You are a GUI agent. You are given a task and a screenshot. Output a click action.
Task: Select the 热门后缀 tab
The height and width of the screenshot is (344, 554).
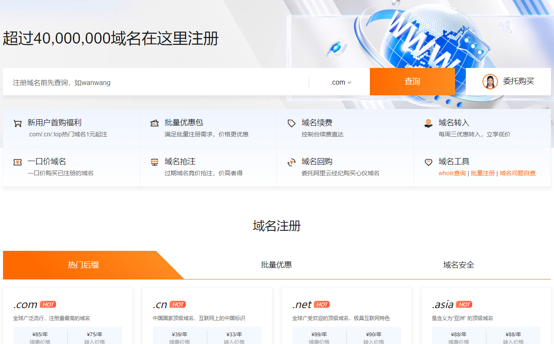(x=83, y=265)
